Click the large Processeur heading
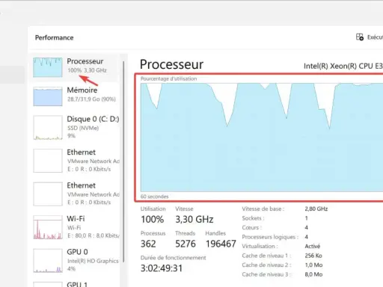383x287 pixels. [x=171, y=64]
